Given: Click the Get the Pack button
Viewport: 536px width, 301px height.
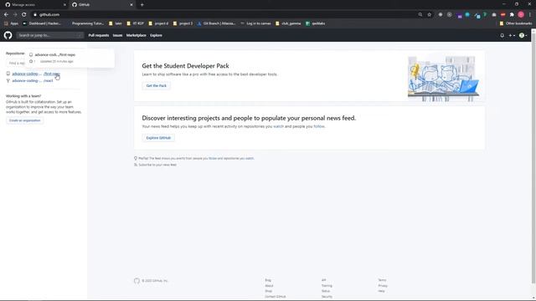Looking at the screenshot, I should coord(157,85).
